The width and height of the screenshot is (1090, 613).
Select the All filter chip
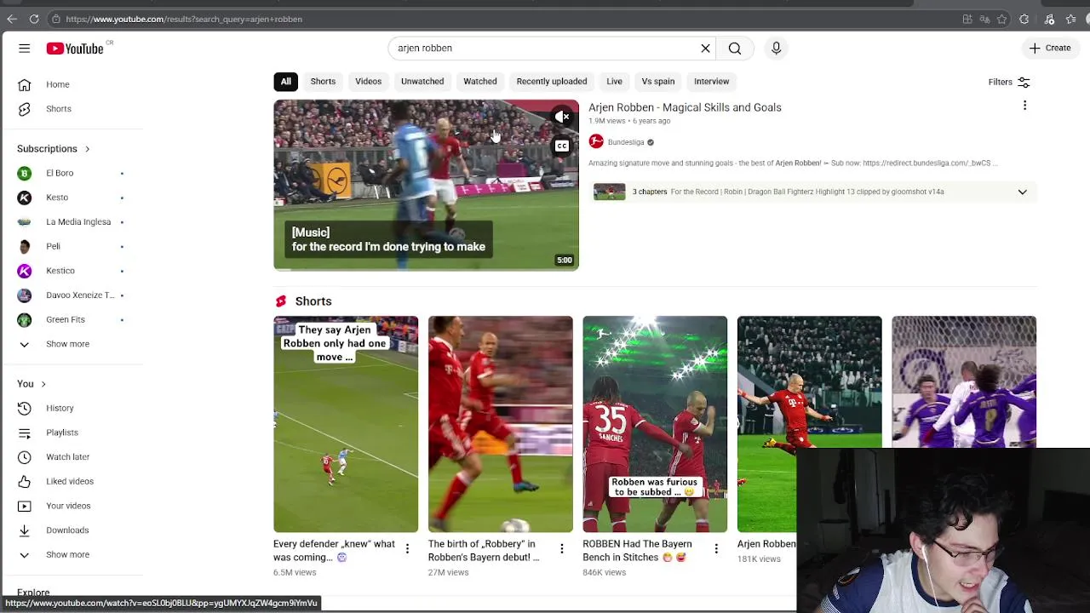[x=286, y=82]
